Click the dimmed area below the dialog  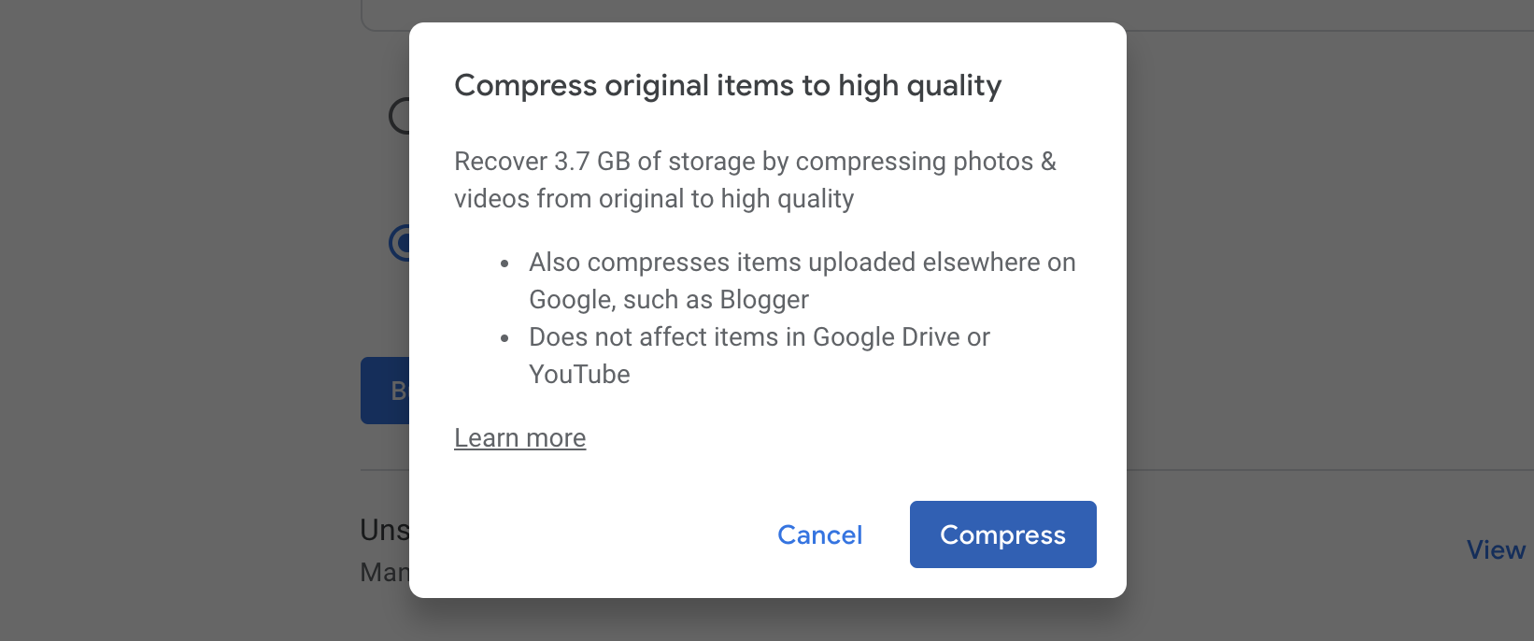click(x=766, y=620)
